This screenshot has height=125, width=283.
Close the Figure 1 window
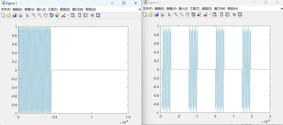136,3
